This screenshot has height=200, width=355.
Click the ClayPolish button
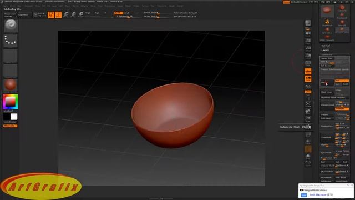pos(327,137)
